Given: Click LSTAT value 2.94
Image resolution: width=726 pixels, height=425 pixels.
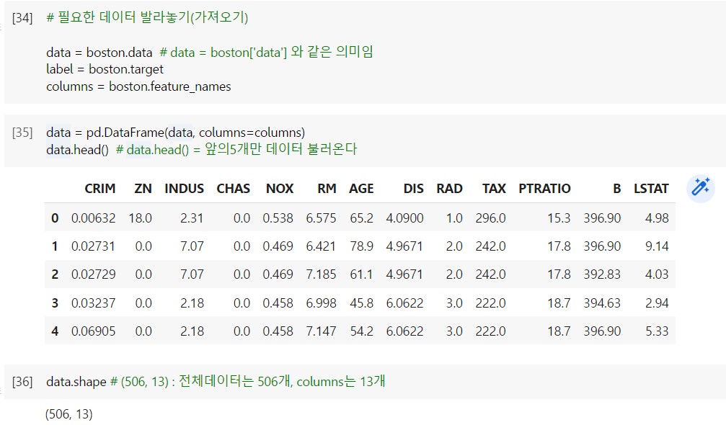Looking at the screenshot, I should click(657, 303).
